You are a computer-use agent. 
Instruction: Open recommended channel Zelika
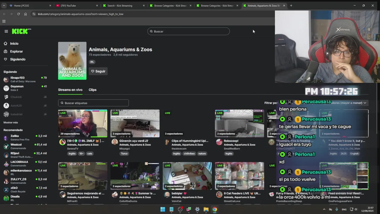click(x=25, y=137)
